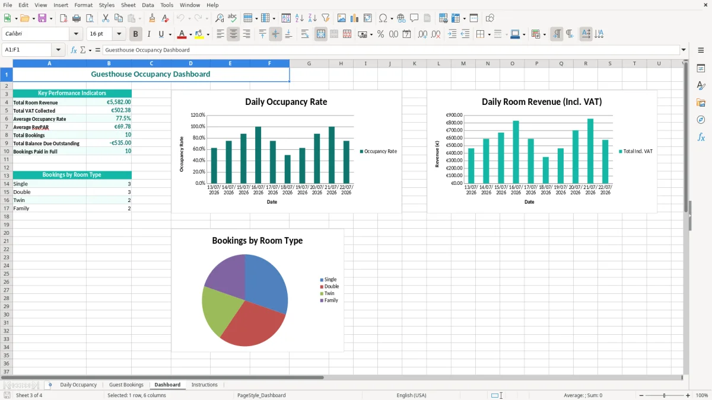The image size is (712, 400).
Task: Open the Conditional Formatting dropdown arrow
Action: coord(544,34)
